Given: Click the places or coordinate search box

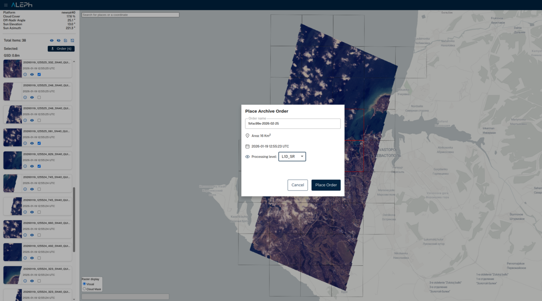Looking at the screenshot, I should [x=130, y=15].
